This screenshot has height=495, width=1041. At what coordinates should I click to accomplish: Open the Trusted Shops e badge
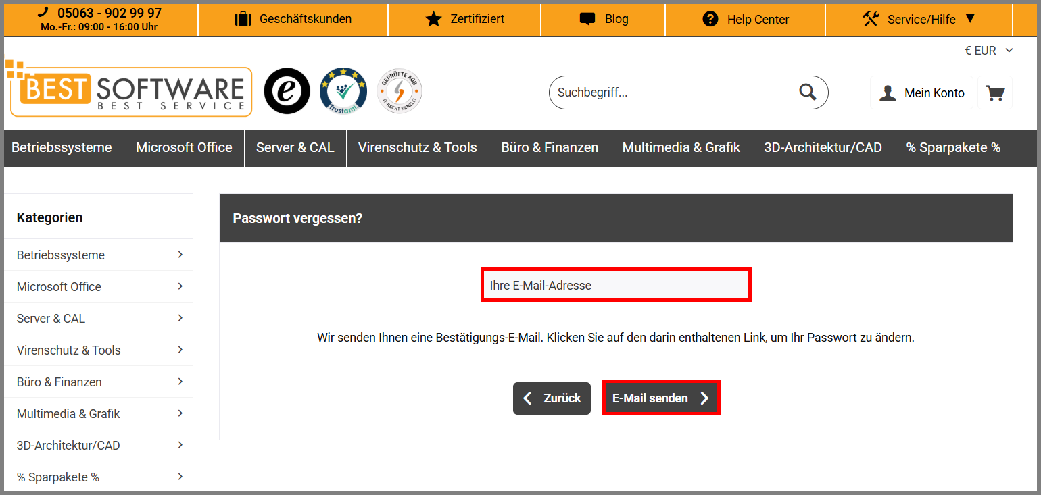pyautogui.click(x=287, y=91)
